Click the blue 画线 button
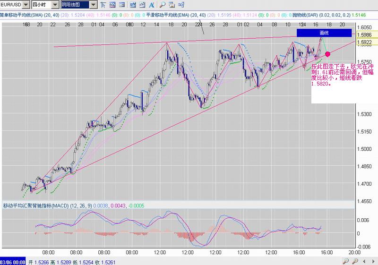The height and width of the screenshot is (265, 378). pyautogui.click(x=324, y=33)
